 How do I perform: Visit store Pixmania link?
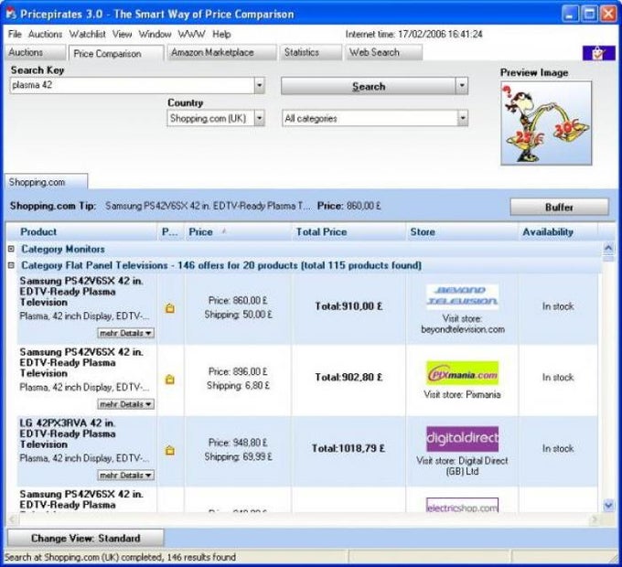click(x=462, y=394)
